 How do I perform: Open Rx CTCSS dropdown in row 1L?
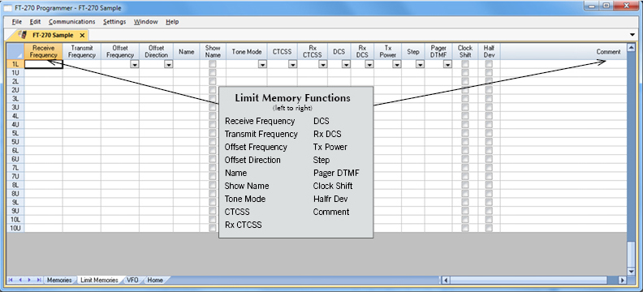click(x=323, y=64)
